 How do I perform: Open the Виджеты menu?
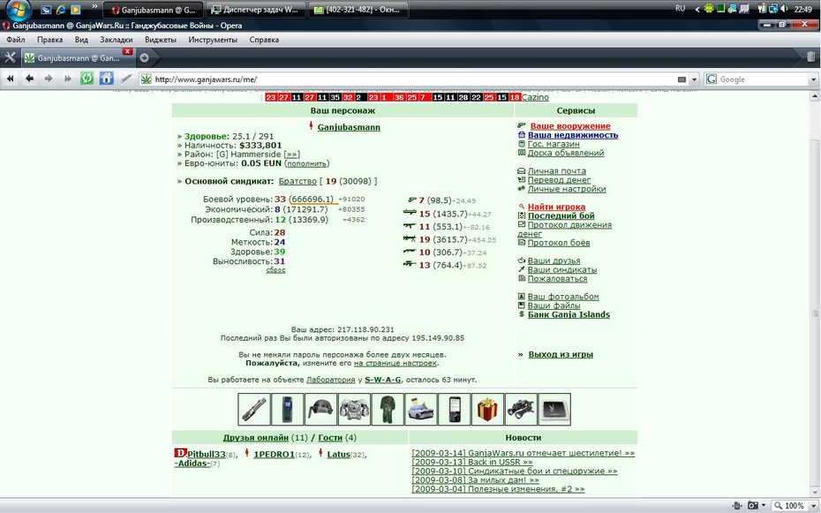point(160,40)
